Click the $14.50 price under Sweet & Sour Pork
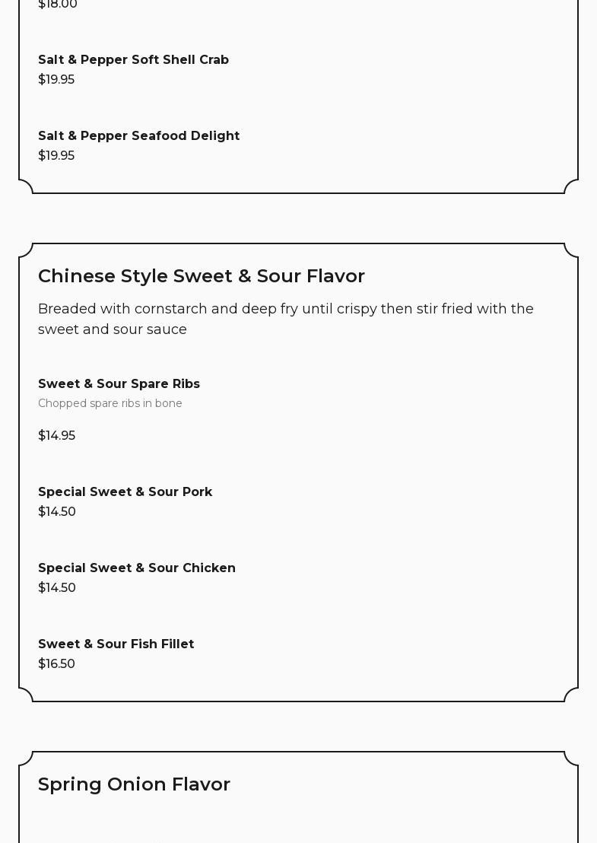The height and width of the screenshot is (843, 597). click(x=57, y=511)
